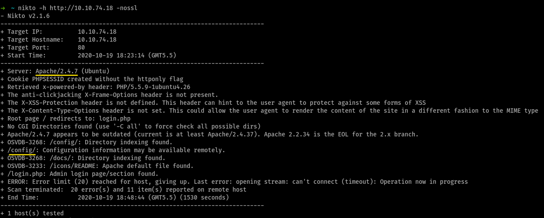The width and height of the screenshot is (544, 218).
Task: Click the underlined Apache/2.4.7 server text
Action: (x=57, y=71)
